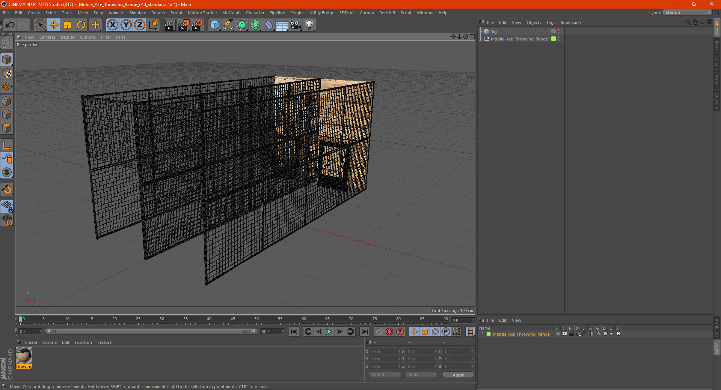Click the Apply button
Image resolution: width=721 pixels, height=390 pixels.
[x=458, y=375]
